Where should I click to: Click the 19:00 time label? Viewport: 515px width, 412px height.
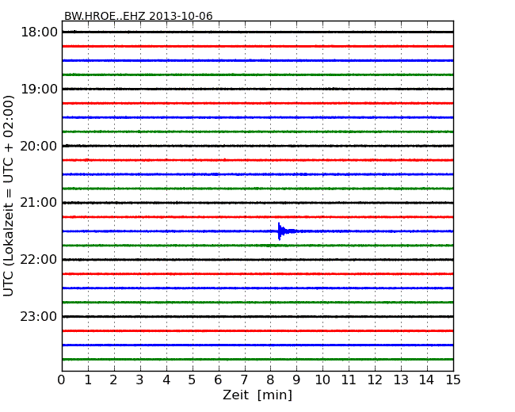click(x=39, y=89)
